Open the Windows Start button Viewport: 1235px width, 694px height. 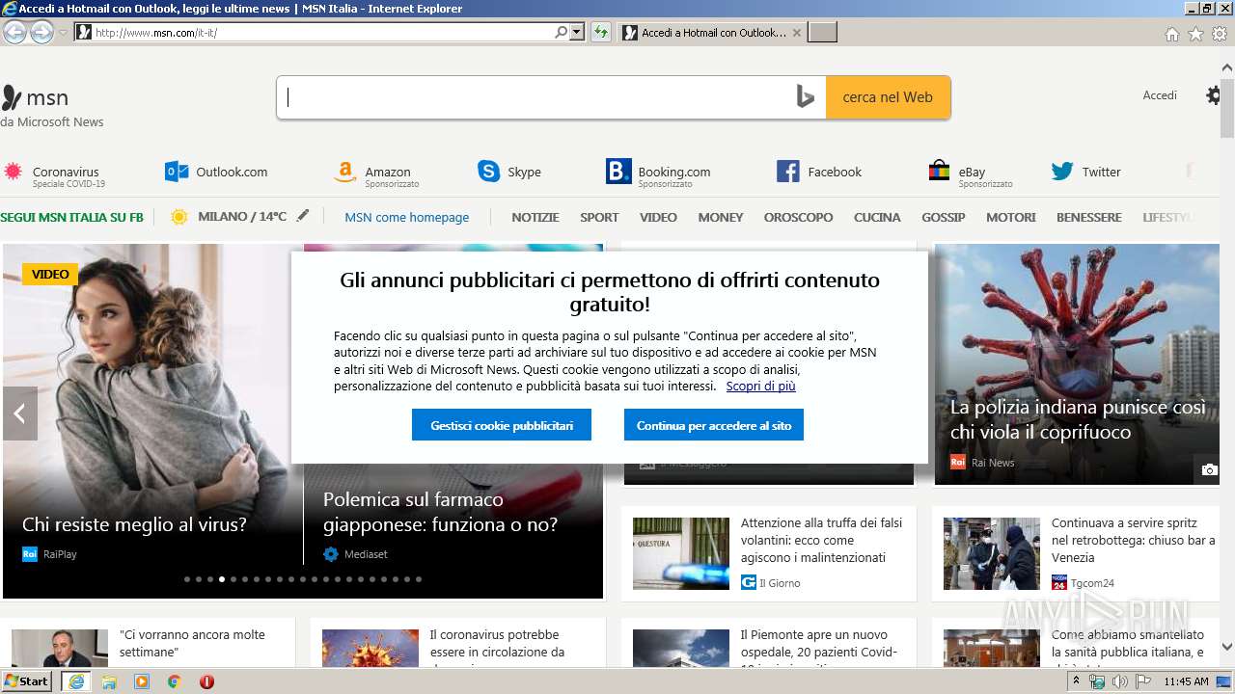click(x=26, y=681)
